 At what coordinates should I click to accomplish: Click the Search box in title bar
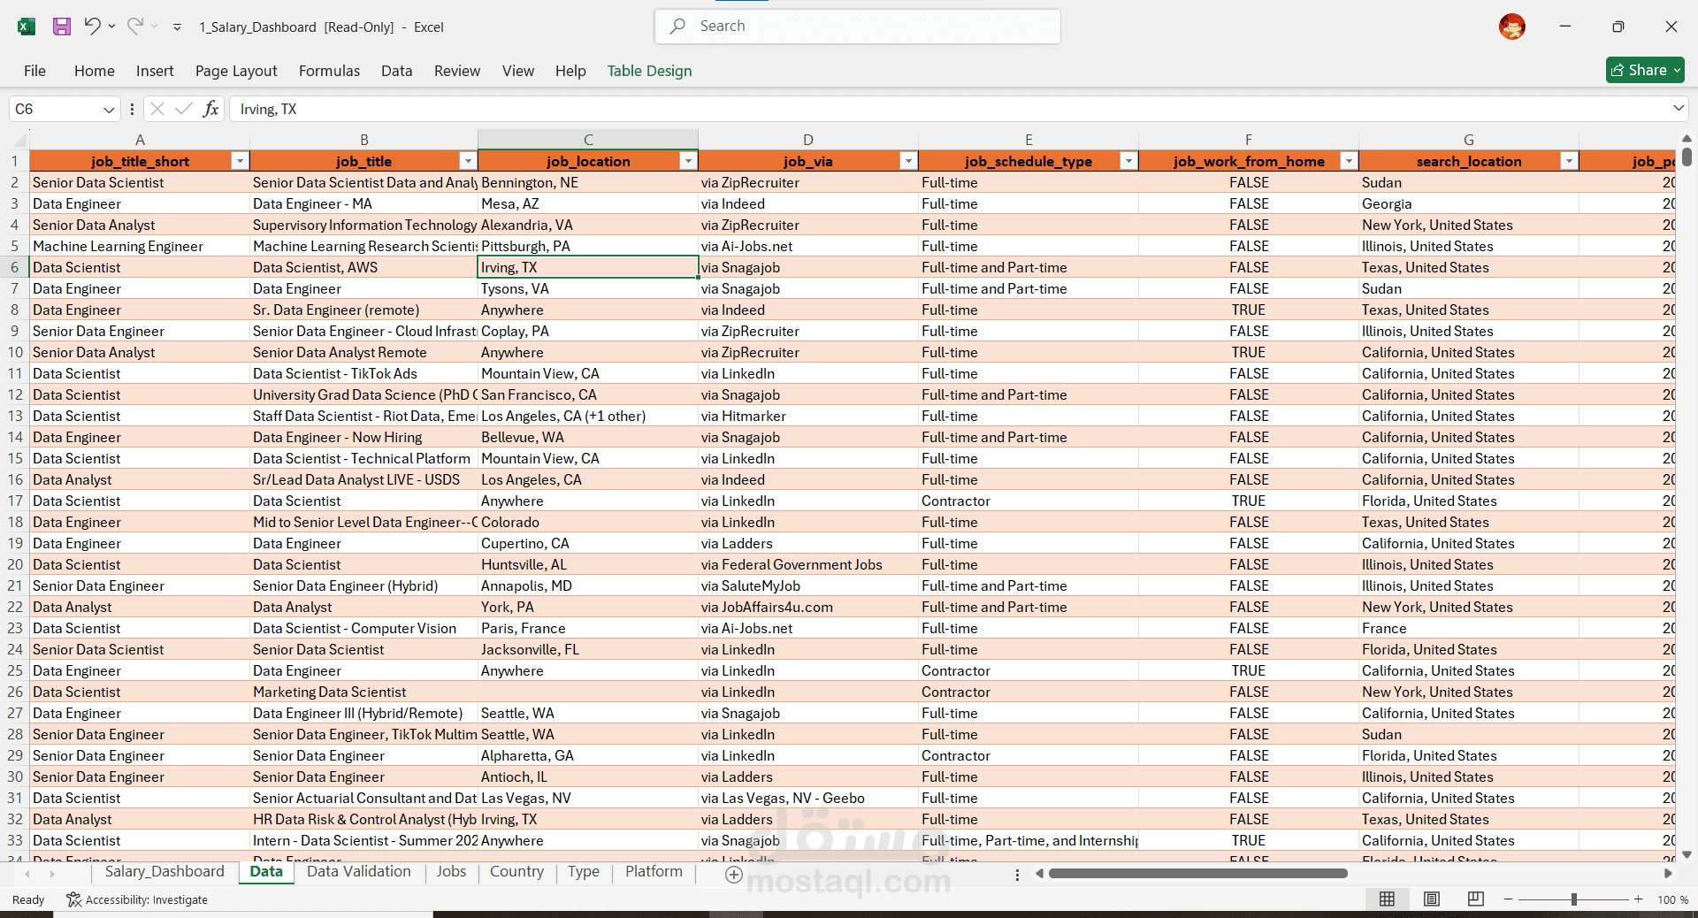858,27
